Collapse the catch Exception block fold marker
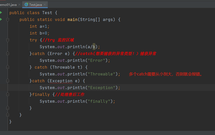 tap(8, 81)
